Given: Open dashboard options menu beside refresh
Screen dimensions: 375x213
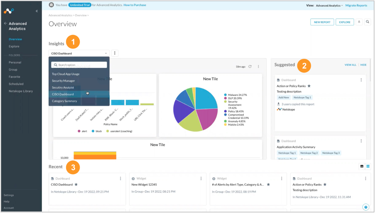Looking at the screenshot, I should (x=259, y=67).
